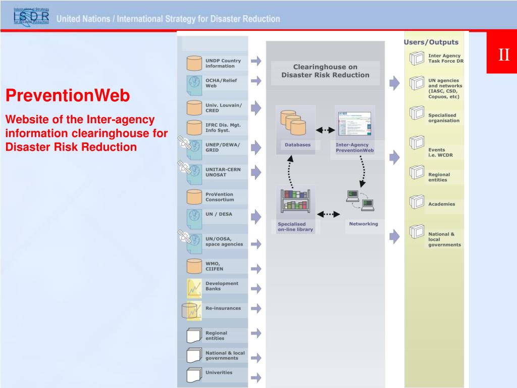Click the Development Banks chart icon
This screenshot has height=388, width=517.
click(x=194, y=288)
